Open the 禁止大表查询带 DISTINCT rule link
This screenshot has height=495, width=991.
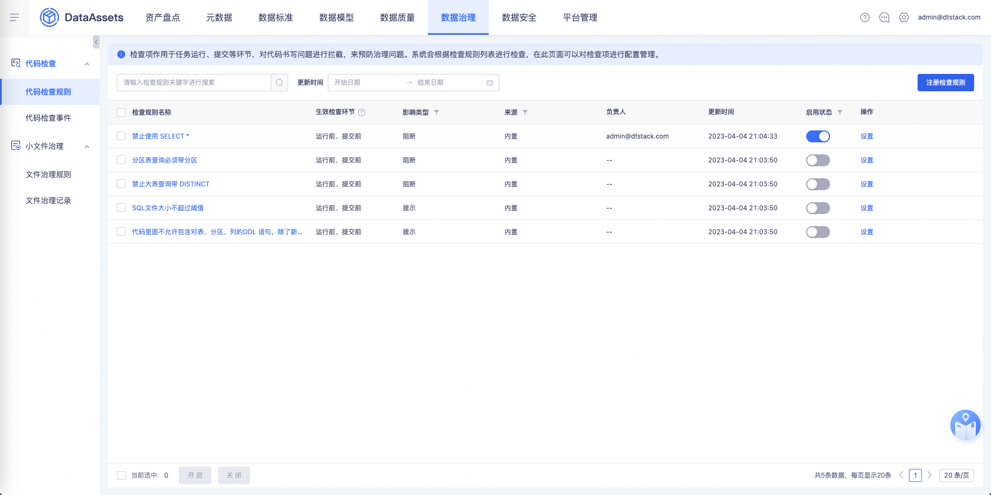pyautogui.click(x=171, y=184)
